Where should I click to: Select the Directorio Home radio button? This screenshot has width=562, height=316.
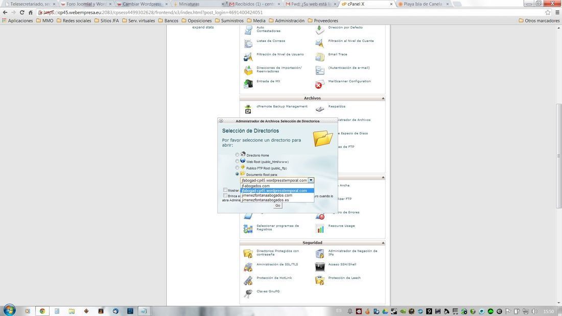click(x=237, y=155)
